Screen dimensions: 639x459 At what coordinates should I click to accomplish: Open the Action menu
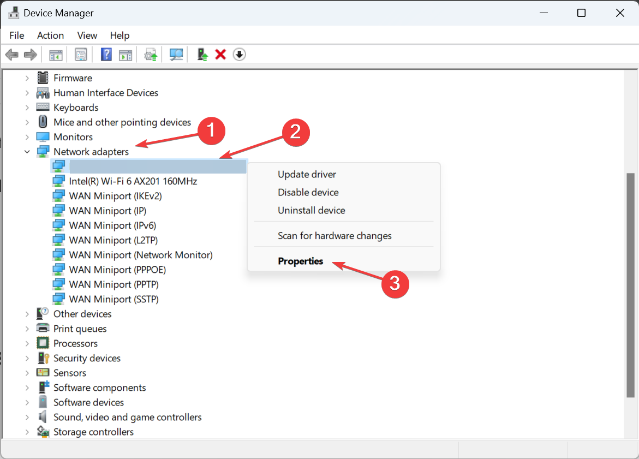pos(51,35)
